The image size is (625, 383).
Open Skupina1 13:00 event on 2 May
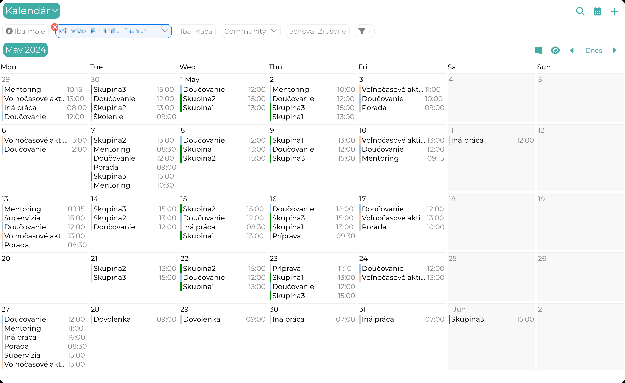[312, 117]
